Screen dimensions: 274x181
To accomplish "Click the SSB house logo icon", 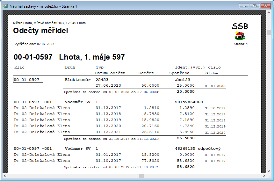I will click(x=240, y=36).
